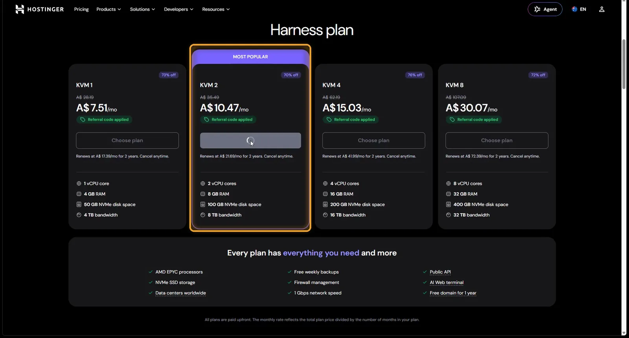Click bandwidth icon beside 32 TB bandwidth
Screen dimensions: 629x338
(x=449, y=215)
